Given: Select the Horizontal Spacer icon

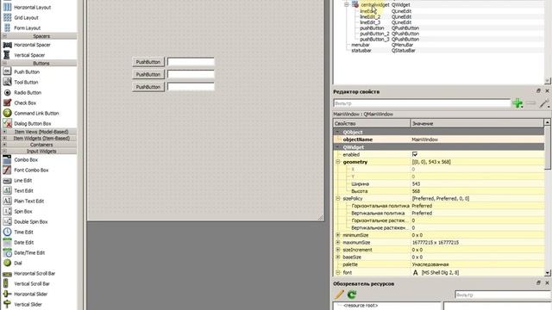Looking at the screenshot, I should pyautogui.click(x=7, y=45).
